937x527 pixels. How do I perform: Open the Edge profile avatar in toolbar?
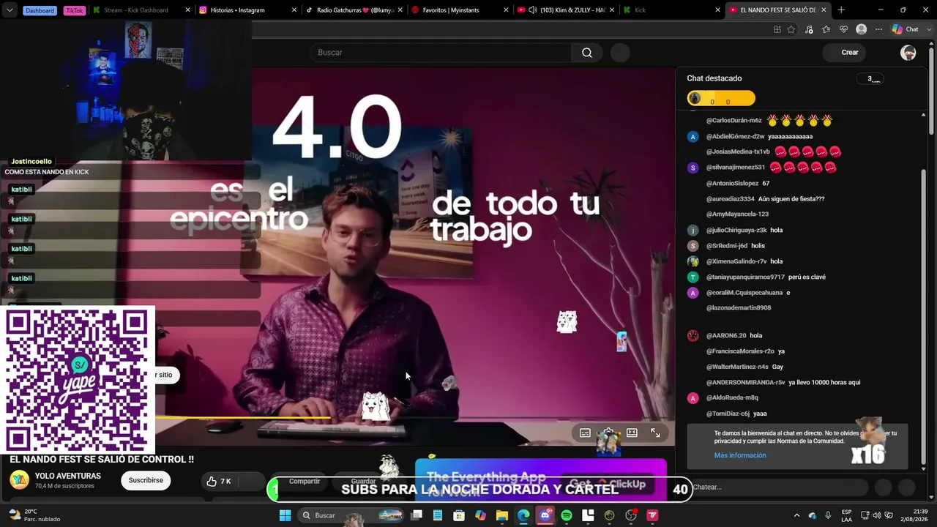point(862,29)
